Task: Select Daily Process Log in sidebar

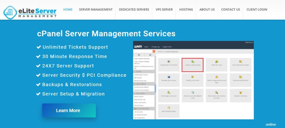Action: 140,99
